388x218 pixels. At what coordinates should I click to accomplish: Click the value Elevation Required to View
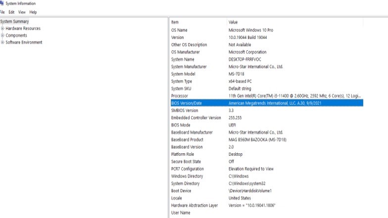click(251, 169)
